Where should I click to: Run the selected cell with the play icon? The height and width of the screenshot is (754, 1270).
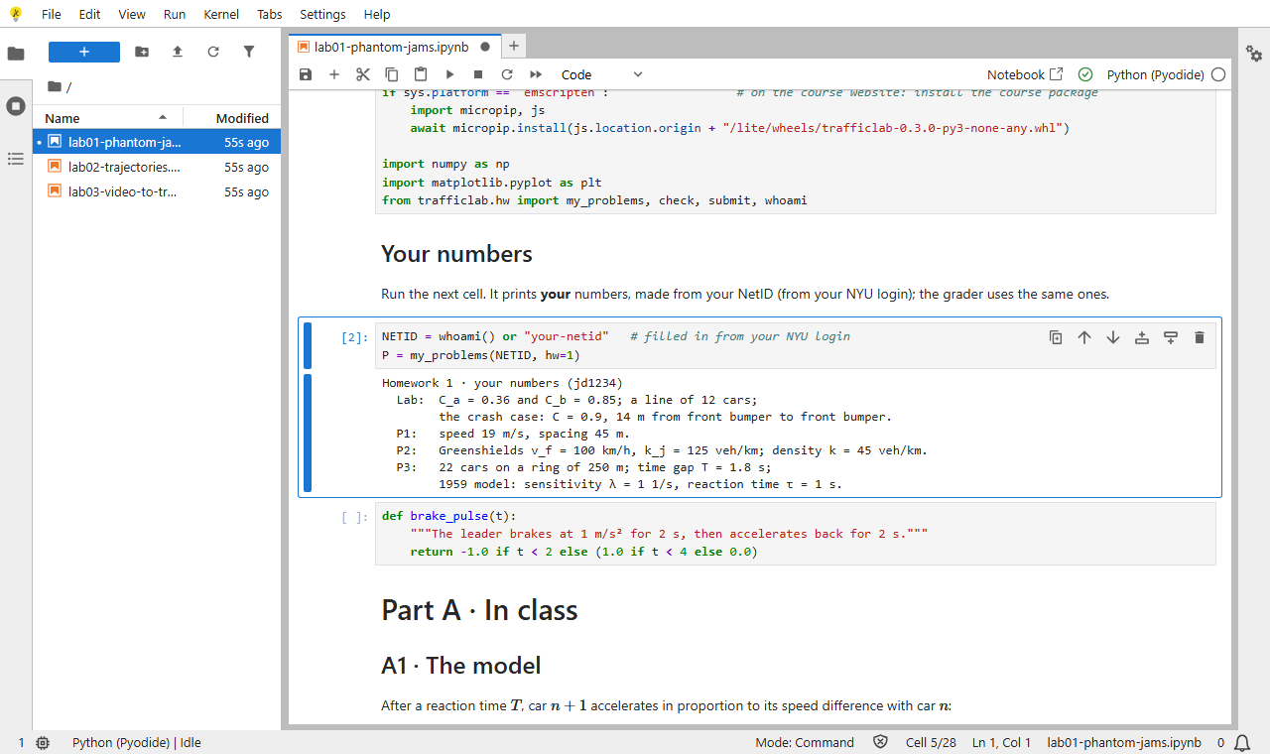pos(449,74)
